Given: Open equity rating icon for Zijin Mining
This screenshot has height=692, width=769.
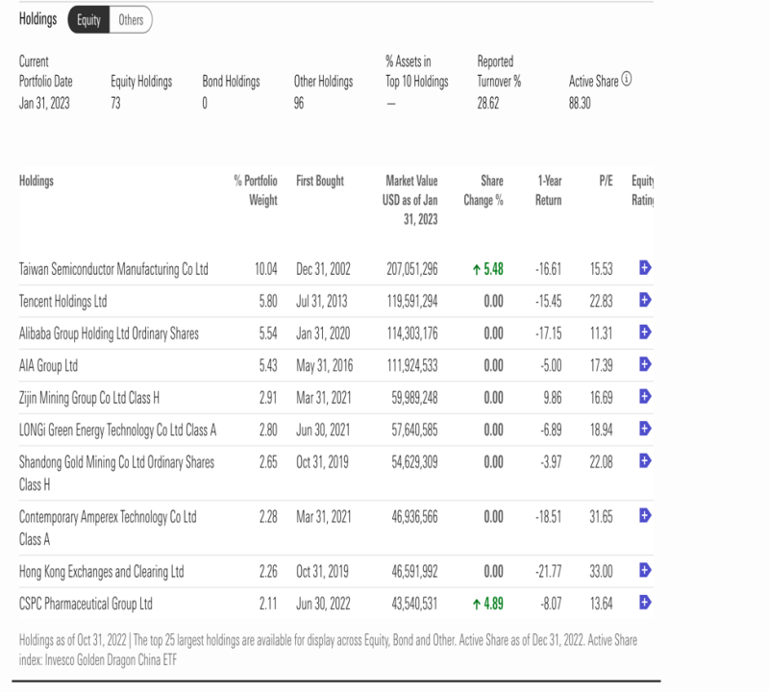Looking at the screenshot, I should (645, 396).
